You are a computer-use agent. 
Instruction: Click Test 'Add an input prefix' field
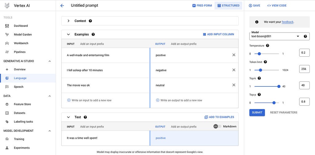pyautogui.click(x=92, y=127)
